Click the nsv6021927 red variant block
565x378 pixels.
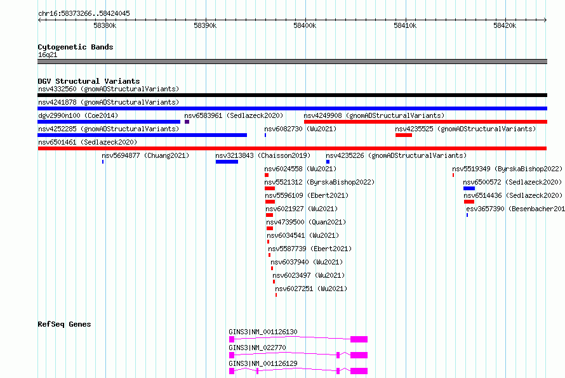(x=270, y=215)
